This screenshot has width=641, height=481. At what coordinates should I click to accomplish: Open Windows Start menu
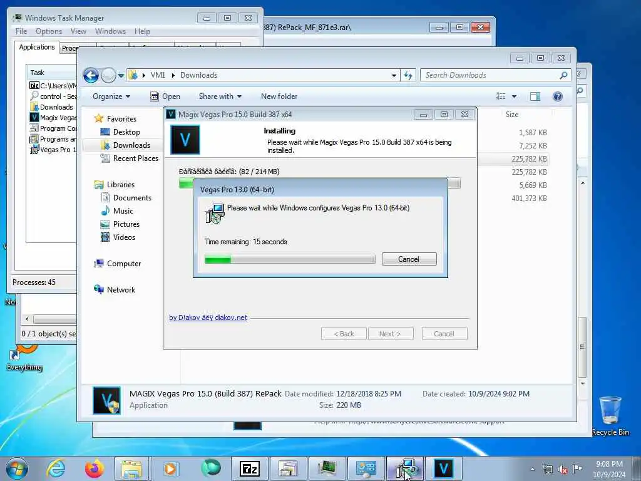point(17,468)
